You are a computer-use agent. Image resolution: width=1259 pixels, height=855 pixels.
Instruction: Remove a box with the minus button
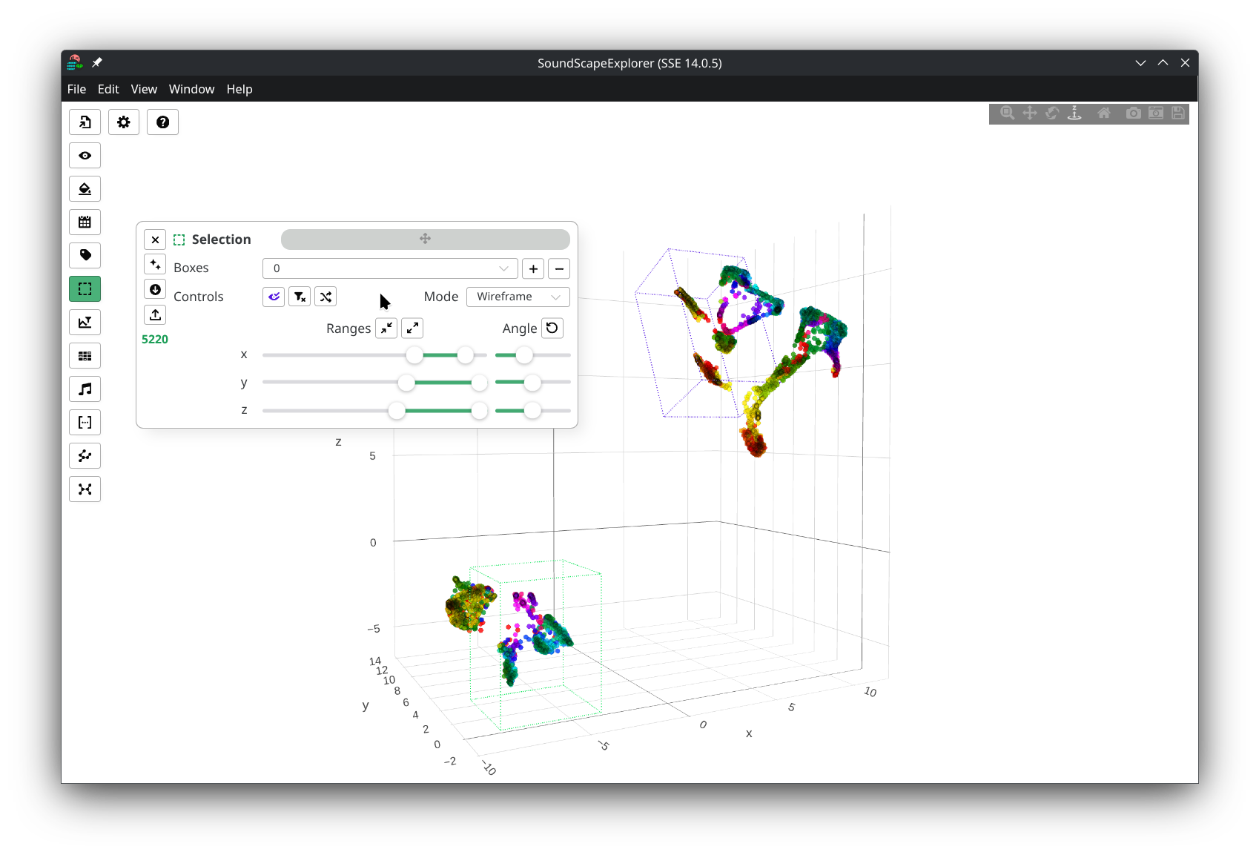coord(559,268)
